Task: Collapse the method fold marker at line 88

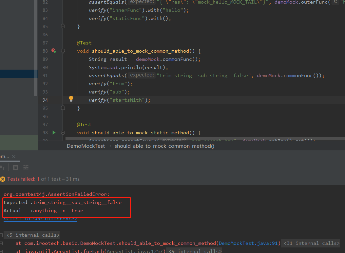Action: (63, 51)
